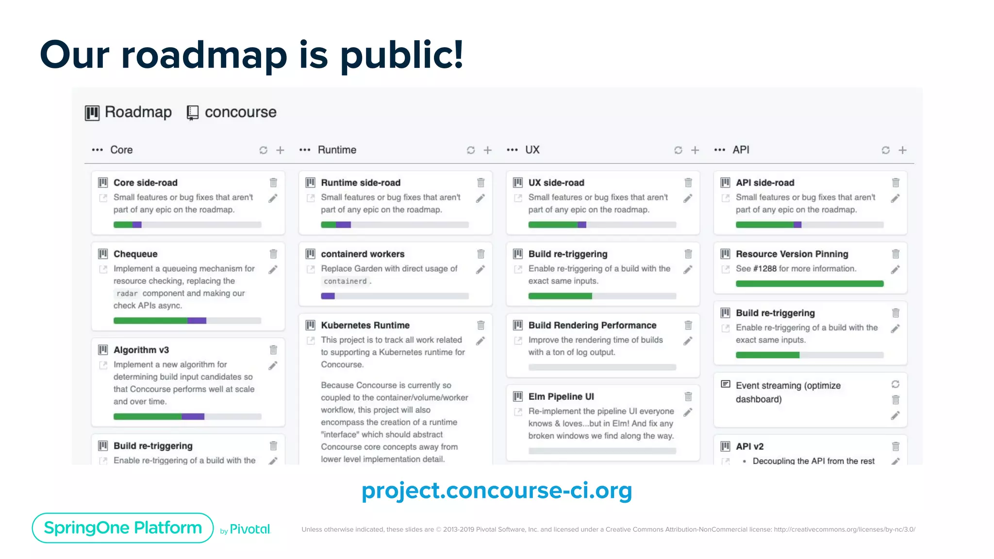Edit the Core side-road card via pencil

(x=273, y=198)
